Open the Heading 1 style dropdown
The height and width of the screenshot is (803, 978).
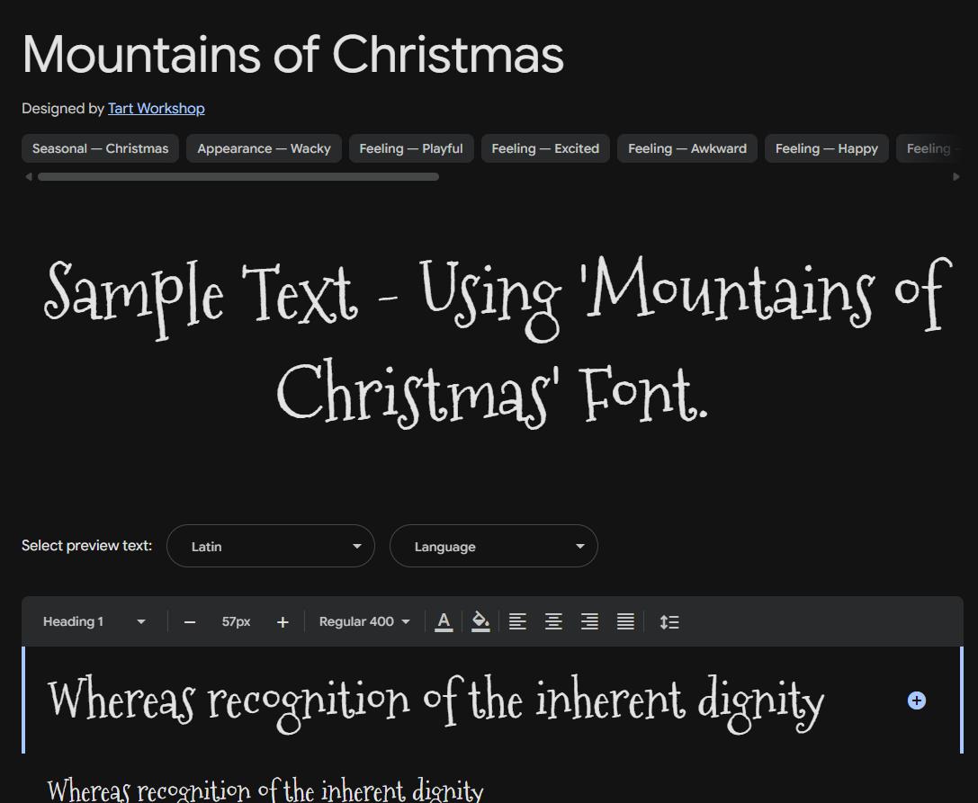94,621
